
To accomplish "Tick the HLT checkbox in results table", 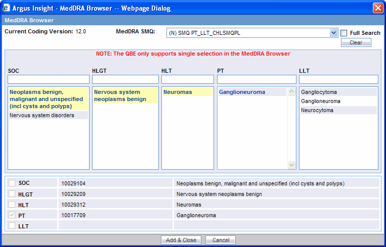I will pyautogui.click(x=12, y=205).
